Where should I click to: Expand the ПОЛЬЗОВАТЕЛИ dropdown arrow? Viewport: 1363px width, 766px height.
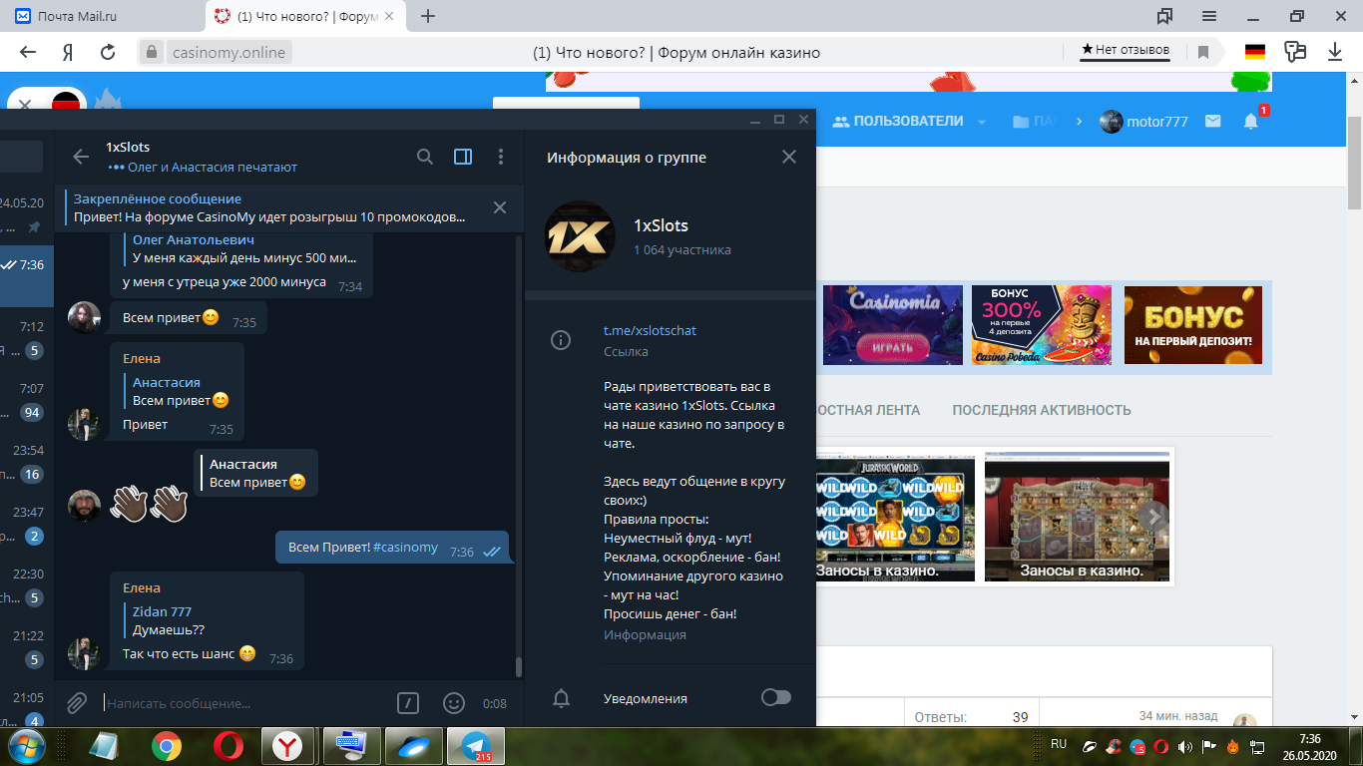pos(982,122)
